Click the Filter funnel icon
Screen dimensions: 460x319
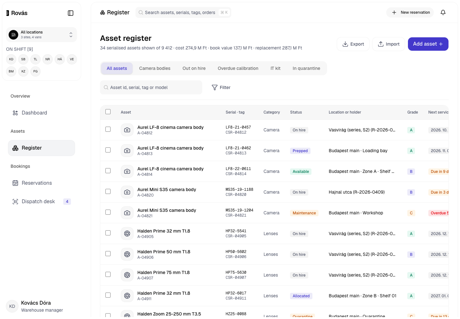[x=215, y=87]
